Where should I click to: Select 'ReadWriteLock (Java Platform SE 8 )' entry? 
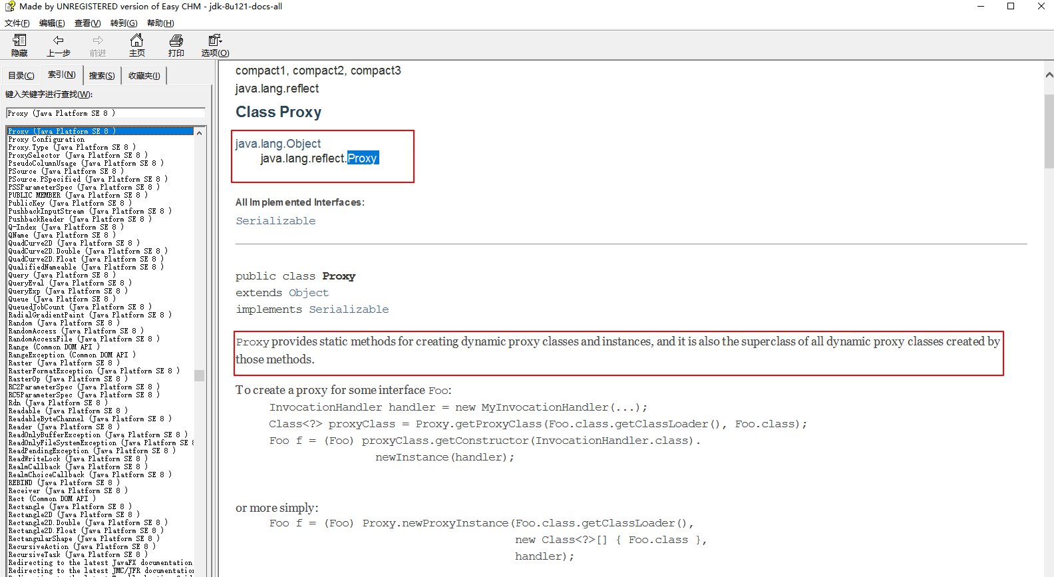(77, 459)
